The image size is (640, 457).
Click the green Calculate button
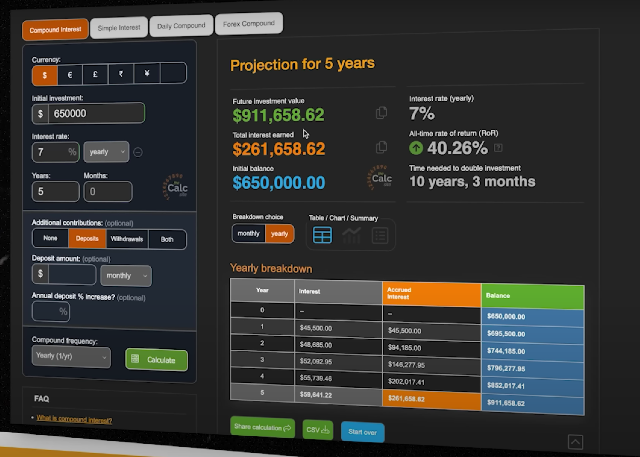156,360
